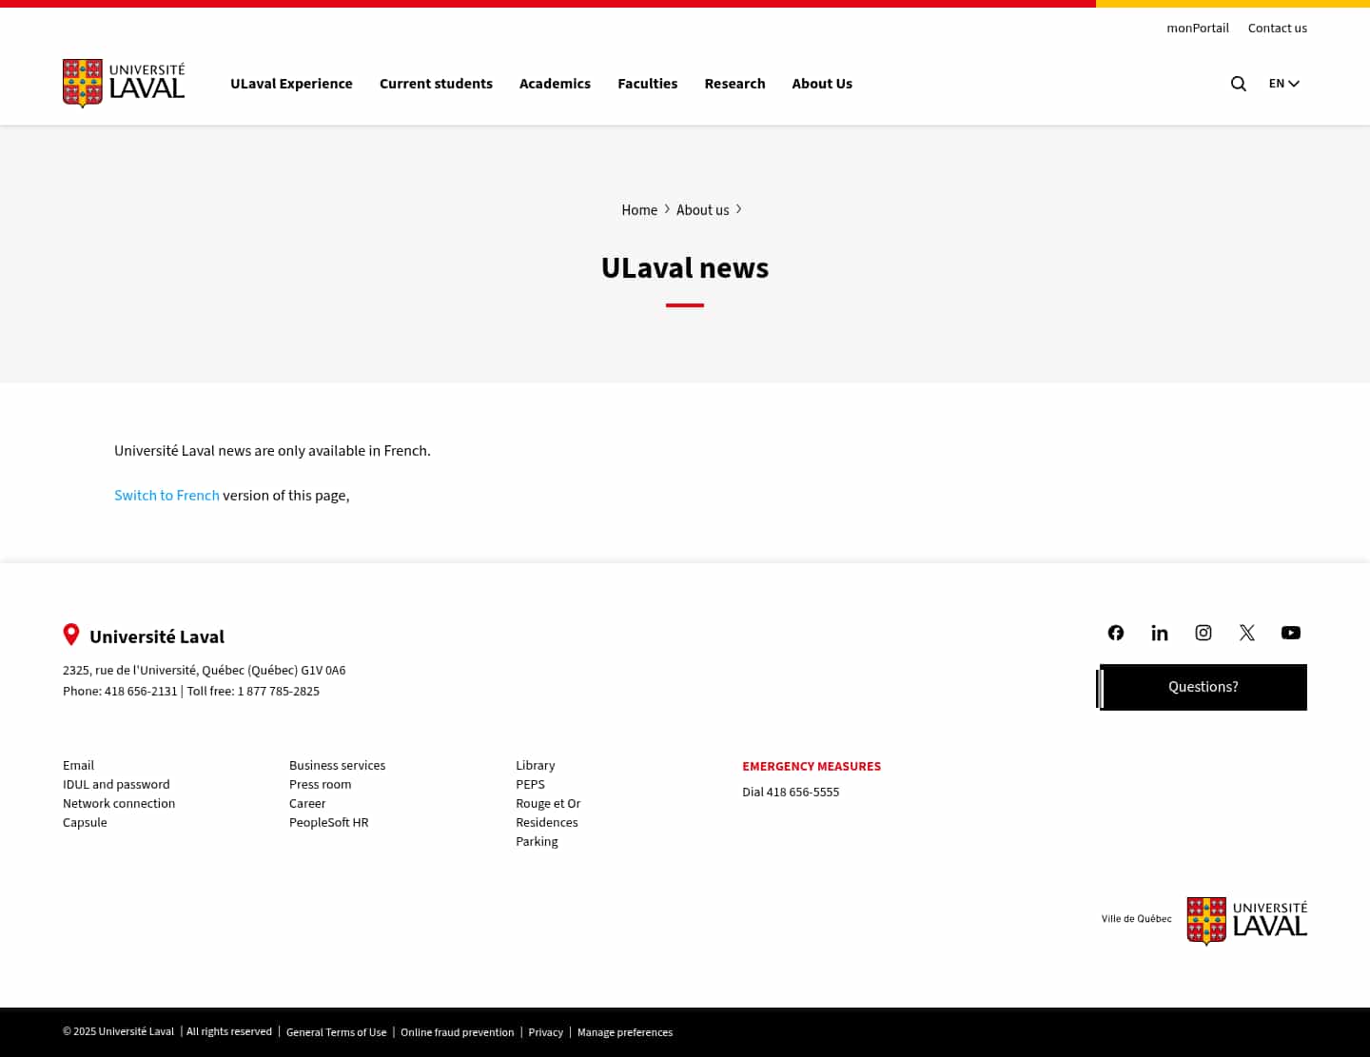Click the Home breadcrumb chevron
Screen dimensions: 1370x1057
(666, 208)
